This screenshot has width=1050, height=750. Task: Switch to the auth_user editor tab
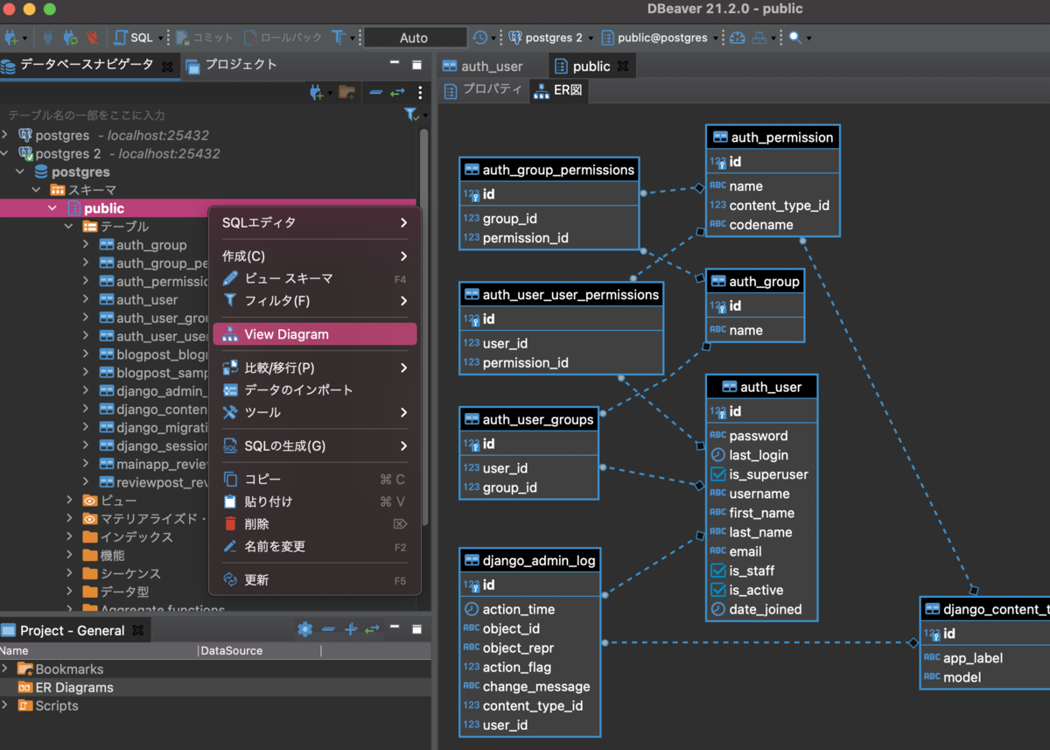pyautogui.click(x=482, y=66)
